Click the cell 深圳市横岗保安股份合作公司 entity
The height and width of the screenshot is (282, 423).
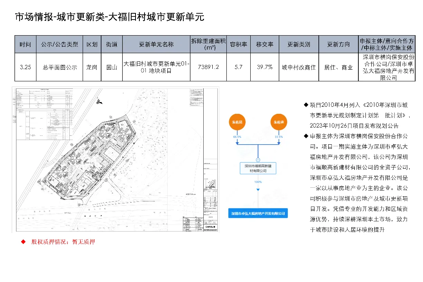point(387,67)
